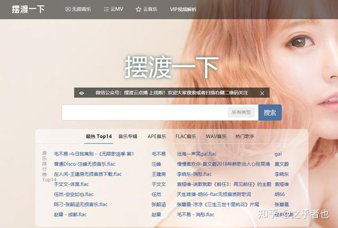Open song 沧海一声笑gai.flac
Viewport: 338px width, 228px height.
(197, 154)
